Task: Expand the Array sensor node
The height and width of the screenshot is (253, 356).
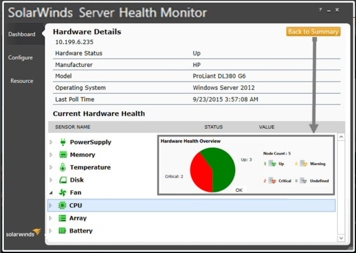Action: click(51, 218)
